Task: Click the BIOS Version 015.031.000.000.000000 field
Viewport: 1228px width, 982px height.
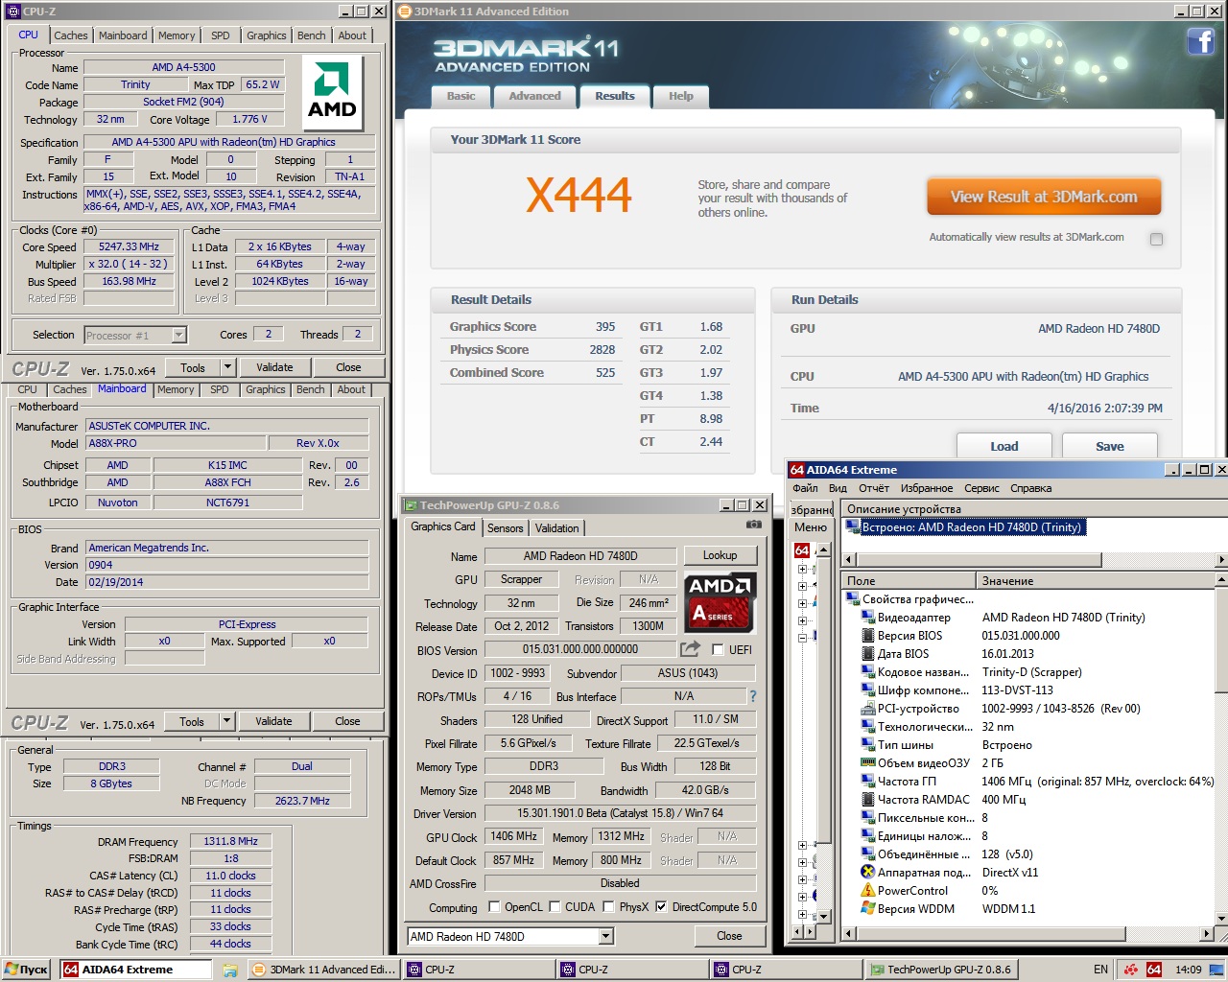Action: tap(580, 649)
